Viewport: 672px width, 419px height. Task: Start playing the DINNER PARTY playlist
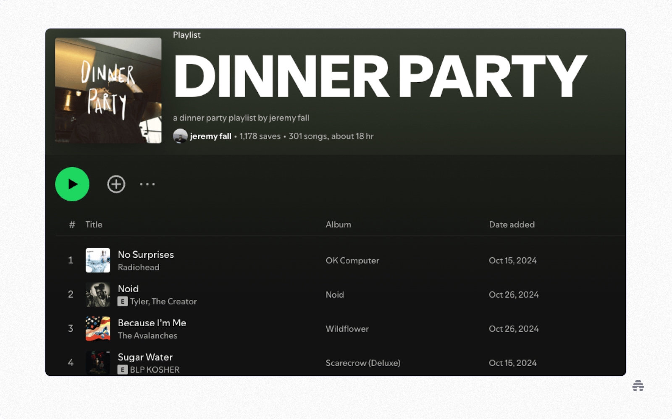click(72, 184)
